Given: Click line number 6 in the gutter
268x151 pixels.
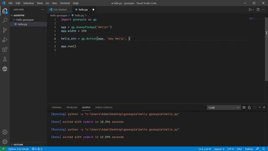Looking at the screenshot, I should click(55, 39).
